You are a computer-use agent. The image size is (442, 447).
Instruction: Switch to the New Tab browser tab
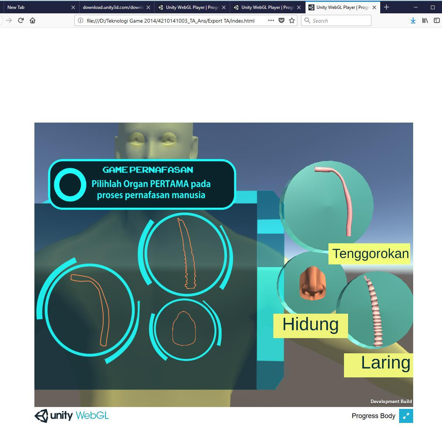[37, 7]
